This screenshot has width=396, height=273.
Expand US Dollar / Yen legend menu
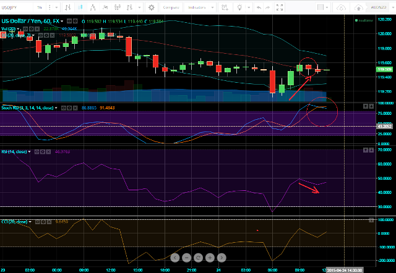point(62,21)
